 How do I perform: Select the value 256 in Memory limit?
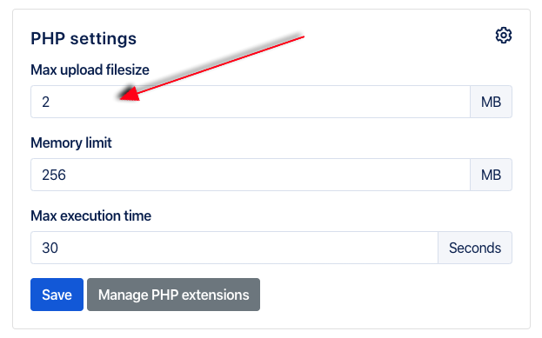pyautogui.click(x=54, y=175)
